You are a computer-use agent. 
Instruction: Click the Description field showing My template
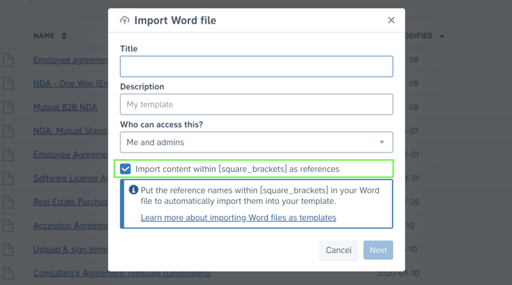(256, 104)
